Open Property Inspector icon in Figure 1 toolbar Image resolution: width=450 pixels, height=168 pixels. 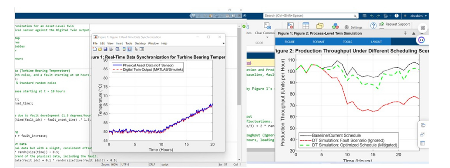[x=141, y=49]
